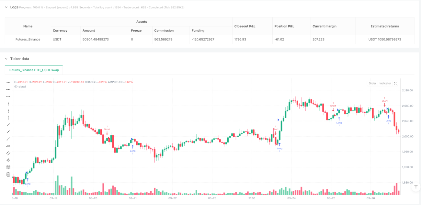Click the Order button on chart

point(372,83)
